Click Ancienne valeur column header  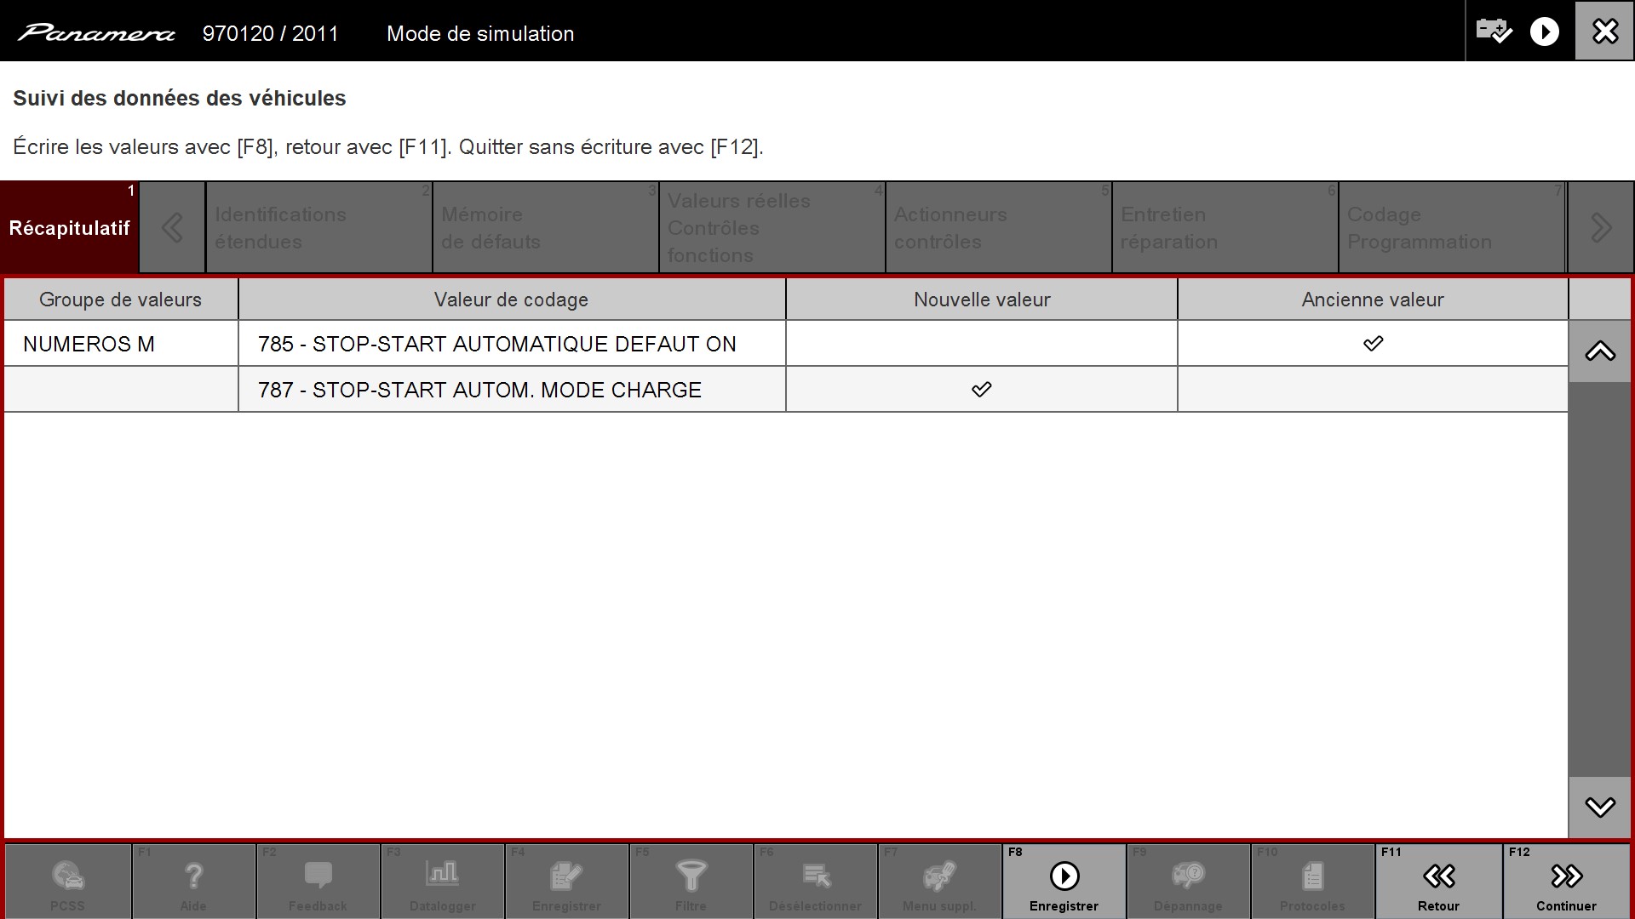[x=1373, y=300]
